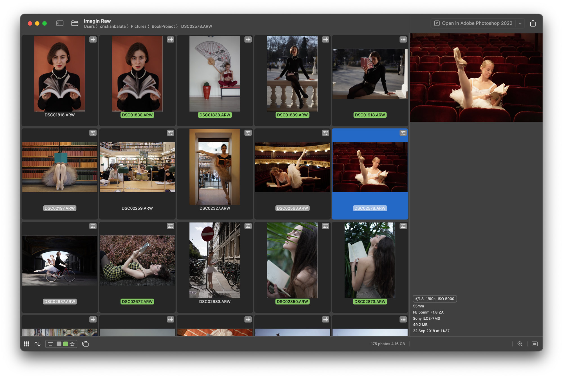
Task: Open adjustments icon on DSC02850.ARW
Action: pos(326,226)
